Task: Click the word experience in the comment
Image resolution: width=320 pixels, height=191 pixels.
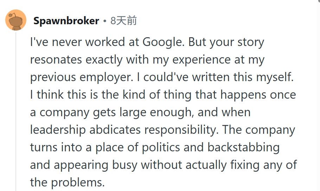Action: point(201,60)
